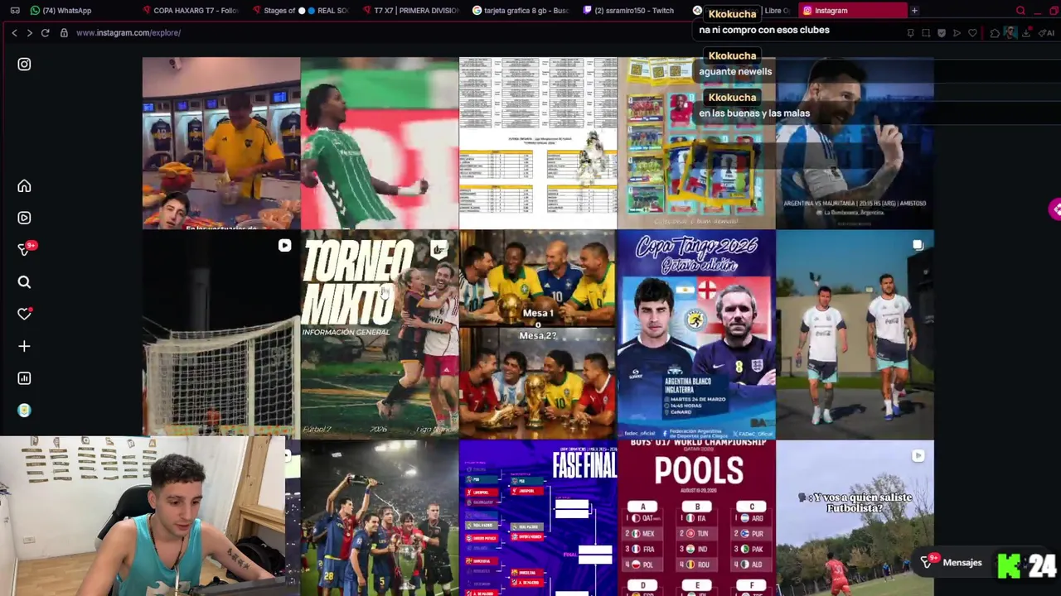Screen dimensions: 1061x596
Task: Click chat message "na ni compro con esos clubes"
Action: tap(764, 30)
